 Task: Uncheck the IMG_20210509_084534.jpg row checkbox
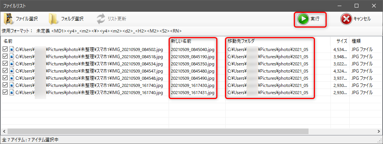point(5,64)
